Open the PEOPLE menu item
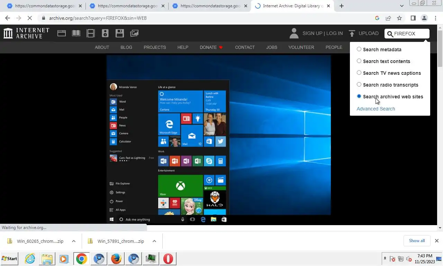The image size is (443, 266). click(334, 47)
